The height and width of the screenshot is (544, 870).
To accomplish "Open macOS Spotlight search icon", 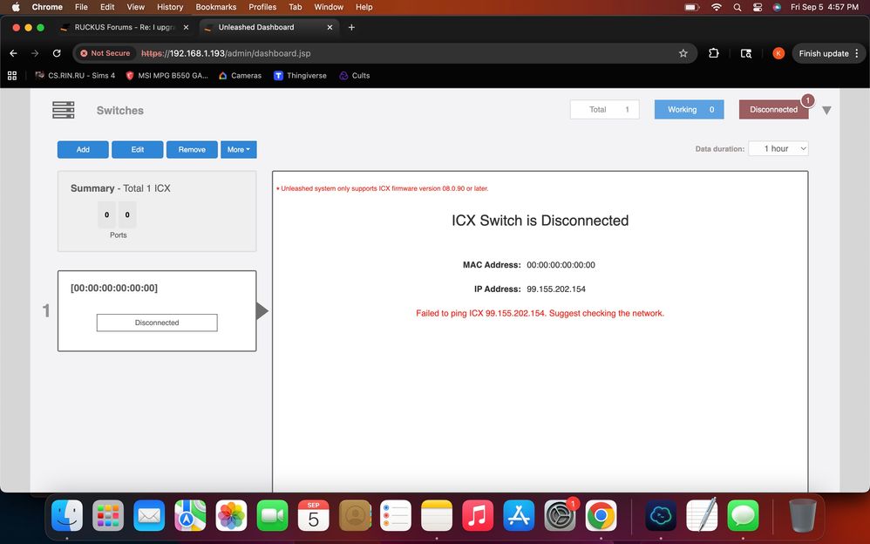I will point(737,7).
